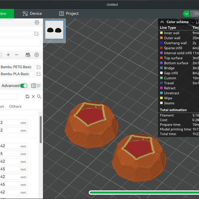Toggle the Advanced mode switch

click(x=24, y=86)
